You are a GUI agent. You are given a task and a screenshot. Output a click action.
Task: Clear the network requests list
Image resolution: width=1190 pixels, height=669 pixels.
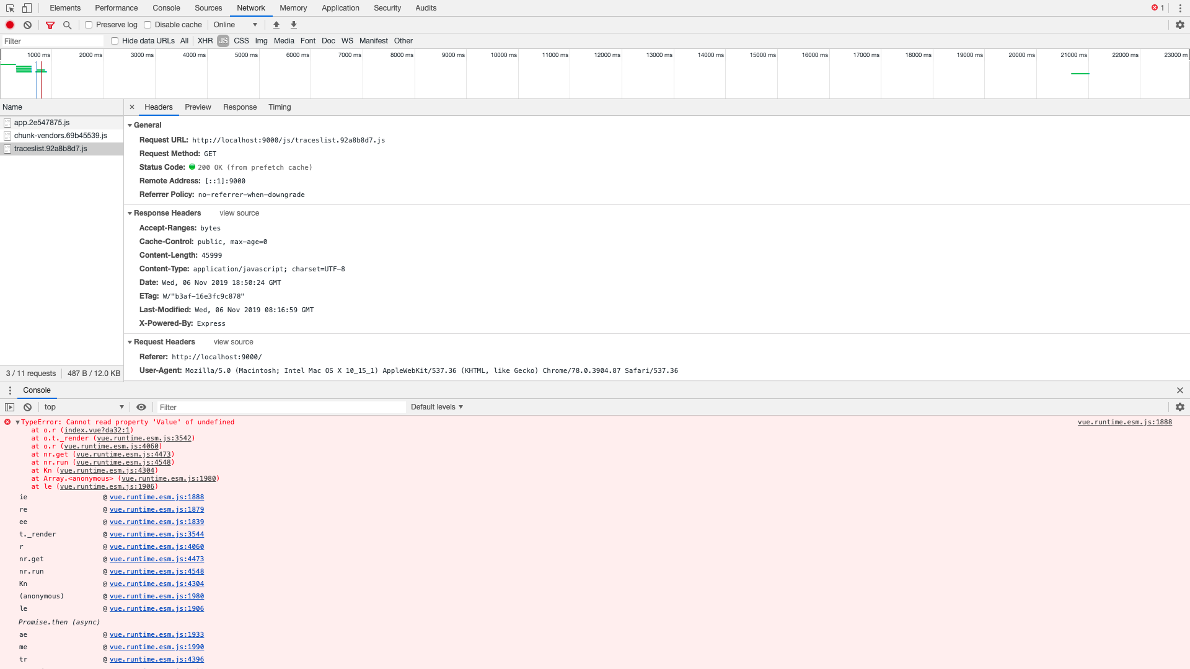pos(27,25)
